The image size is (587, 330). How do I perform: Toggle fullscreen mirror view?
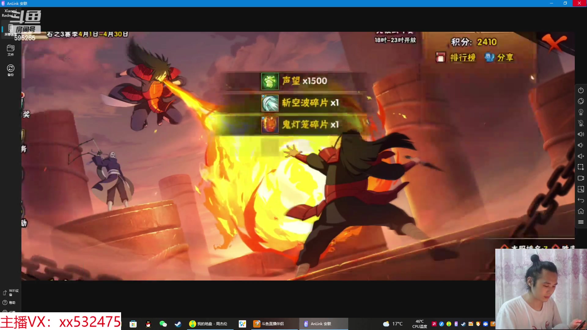[x=581, y=189]
